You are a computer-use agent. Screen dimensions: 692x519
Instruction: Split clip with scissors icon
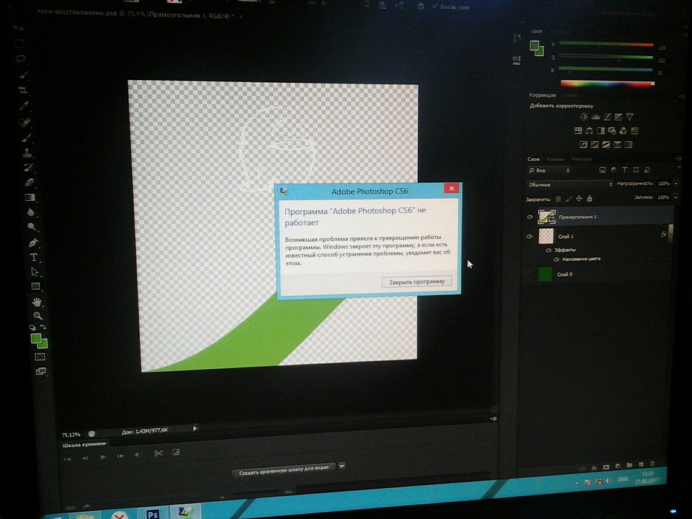pyautogui.click(x=158, y=453)
